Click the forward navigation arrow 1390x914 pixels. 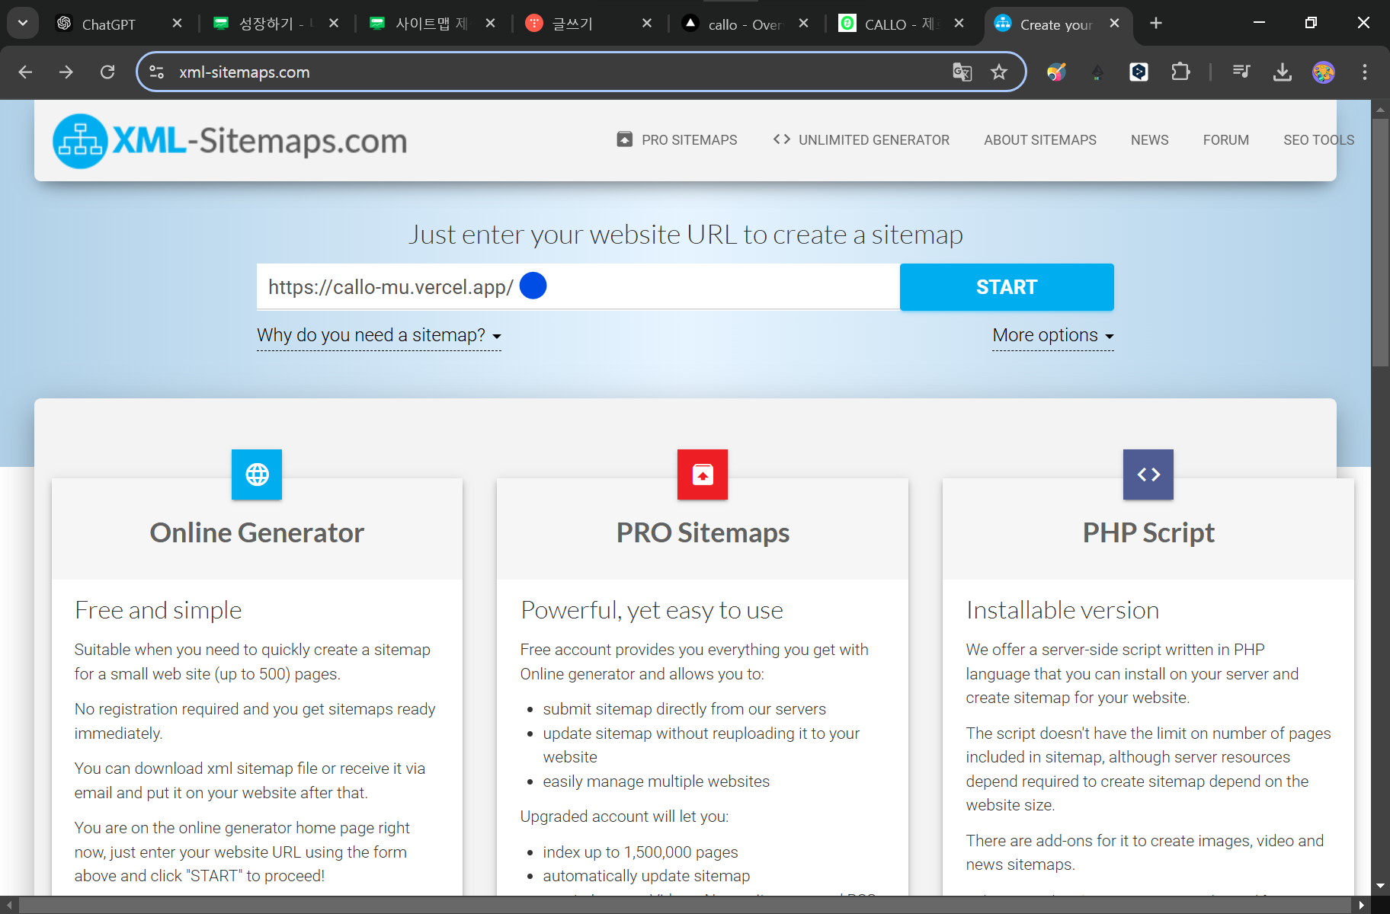pos(66,72)
